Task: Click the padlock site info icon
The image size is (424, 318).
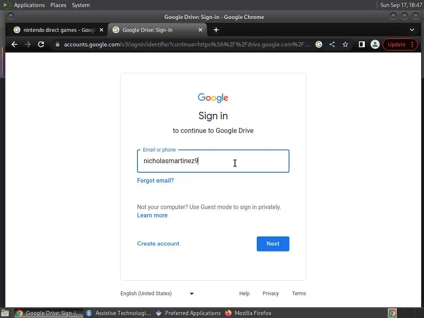Action: 57,44
